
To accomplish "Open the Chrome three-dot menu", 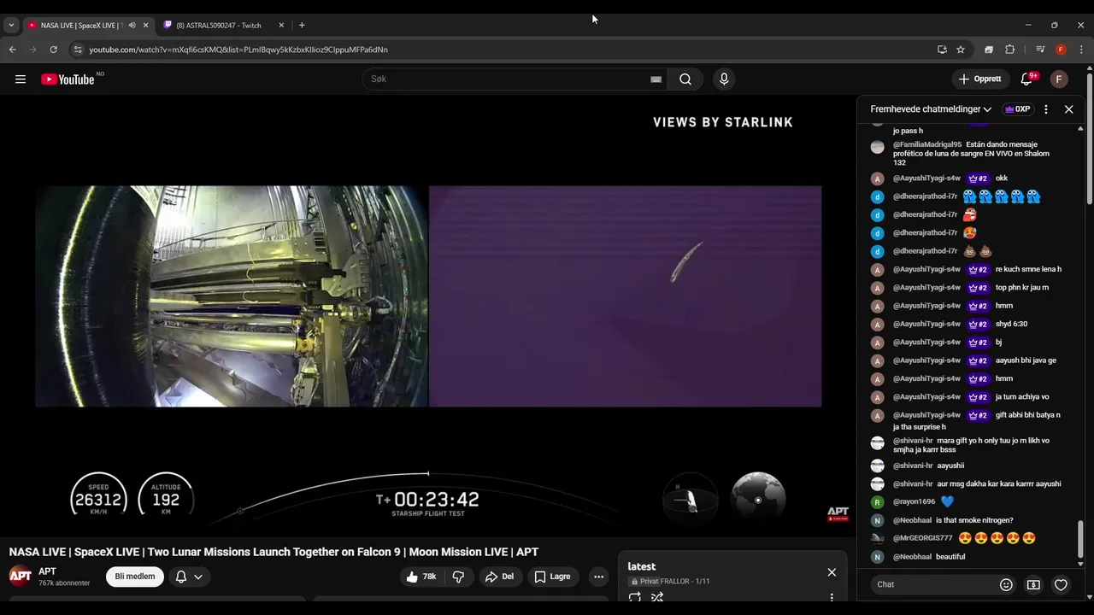I will pyautogui.click(x=1082, y=50).
